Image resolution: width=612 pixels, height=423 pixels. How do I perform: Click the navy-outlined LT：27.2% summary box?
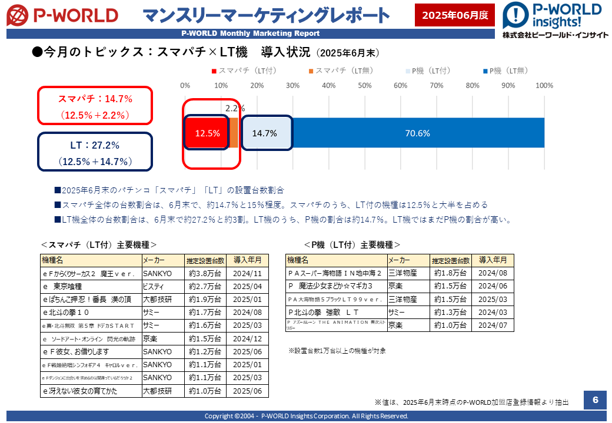click(x=95, y=152)
